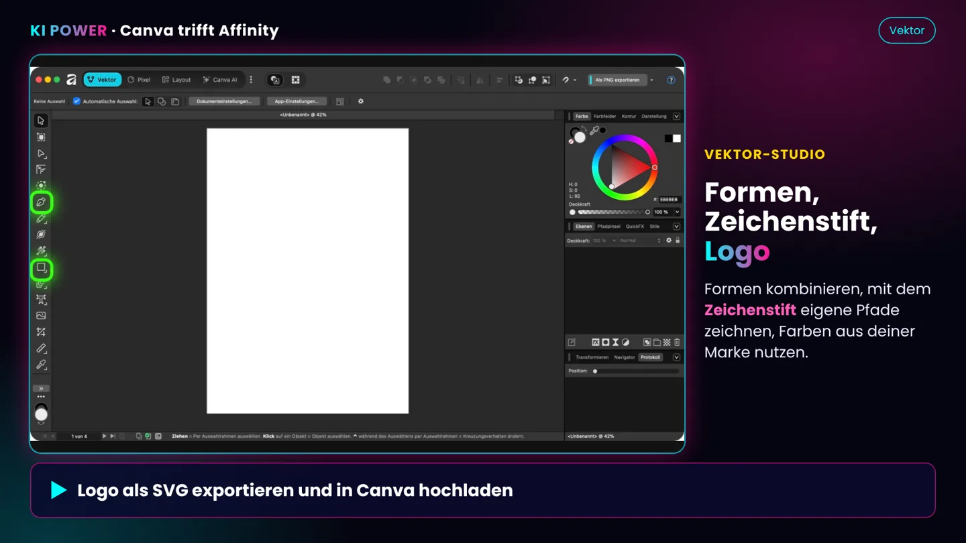The height and width of the screenshot is (543, 966).
Task: Select the Pen tool (Zeichenstift)
Action: pos(41,202)
